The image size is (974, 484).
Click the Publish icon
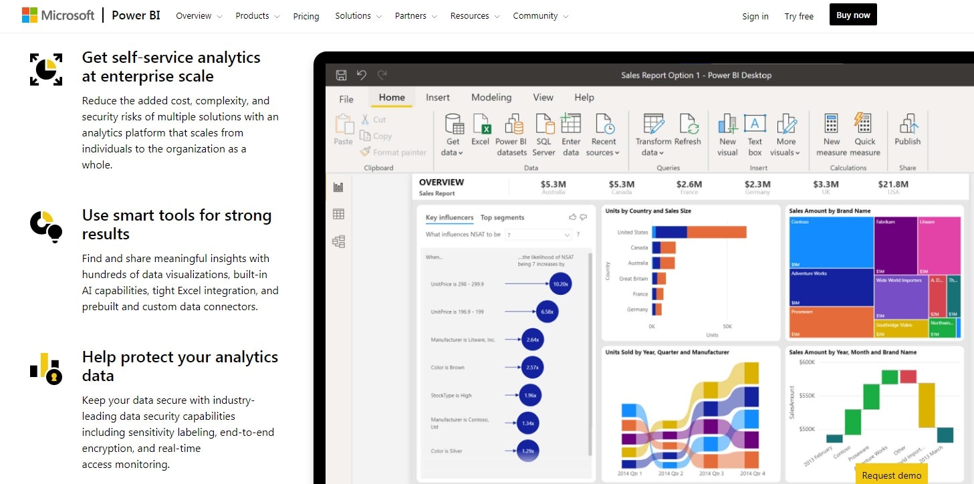click(908, 124)
